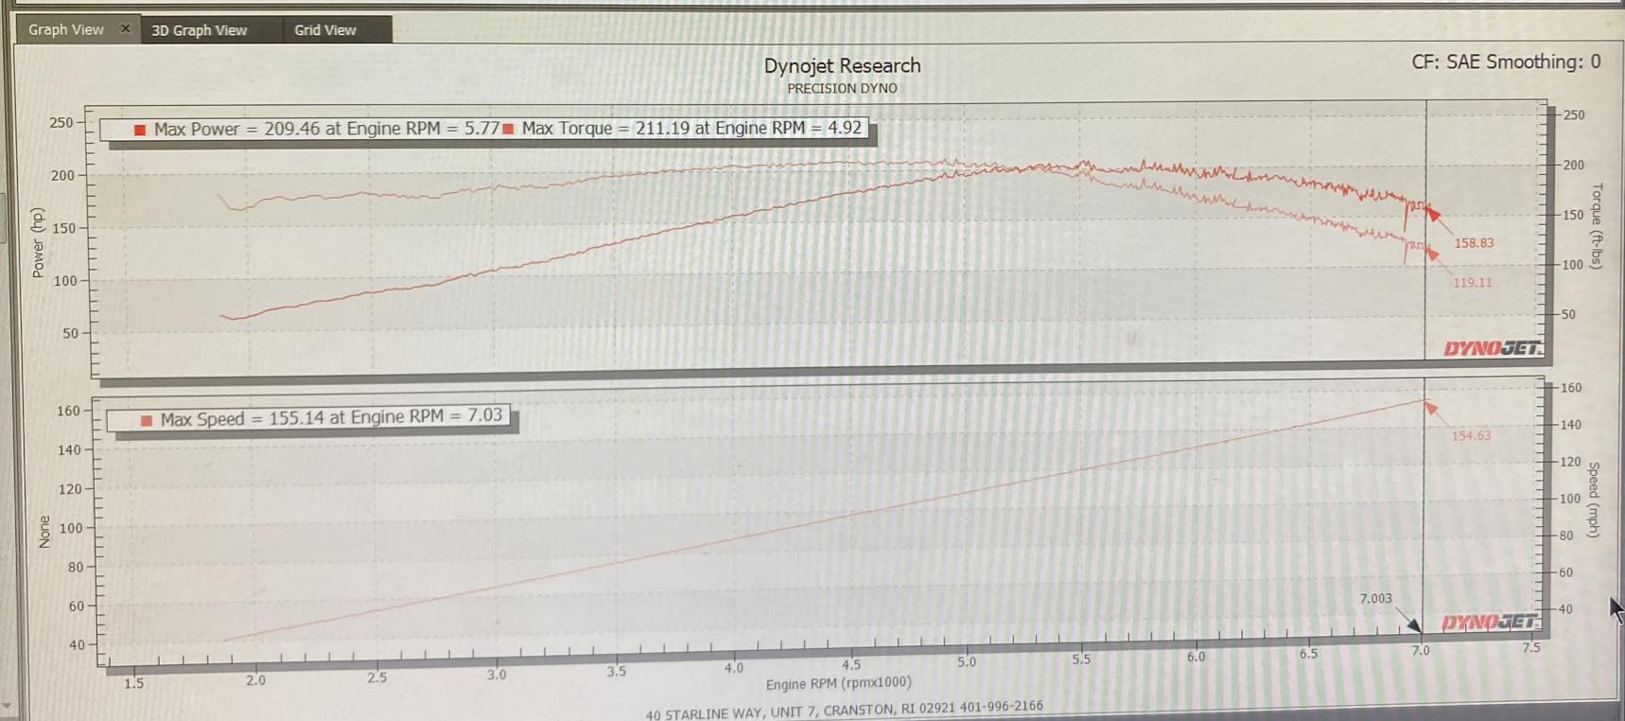Screen dimensions: 1625x721
Task: Click the black RPM cursor arrow marker
Action: tap(1413, 625)
